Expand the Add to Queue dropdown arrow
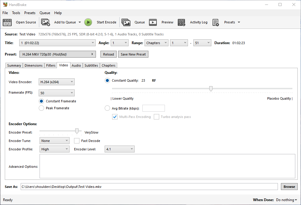The width and height of the screenshot is (301, 205). pyautogui.click(x=80, y=22)
